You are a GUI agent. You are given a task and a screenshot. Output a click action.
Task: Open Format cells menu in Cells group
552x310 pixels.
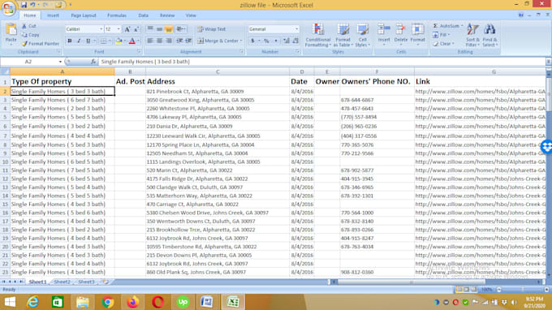[417, 33]
